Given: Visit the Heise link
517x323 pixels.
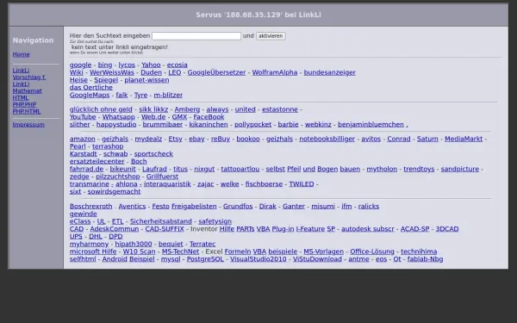Looking at the screenshot, I should 78,80.
